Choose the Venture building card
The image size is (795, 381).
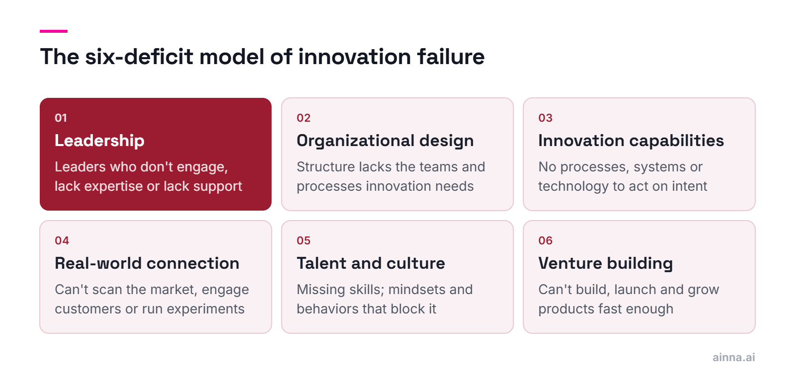tap(639, 277)
